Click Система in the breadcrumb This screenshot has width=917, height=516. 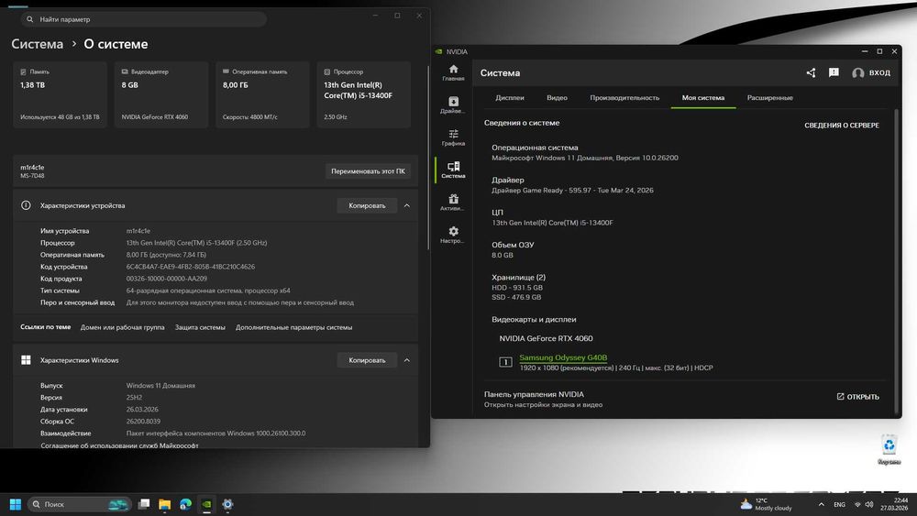tap(37, 44)
